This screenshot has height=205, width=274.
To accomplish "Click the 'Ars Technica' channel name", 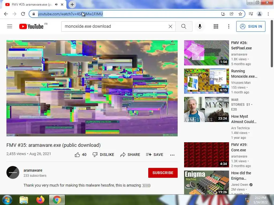I will (x=240, y=128).
